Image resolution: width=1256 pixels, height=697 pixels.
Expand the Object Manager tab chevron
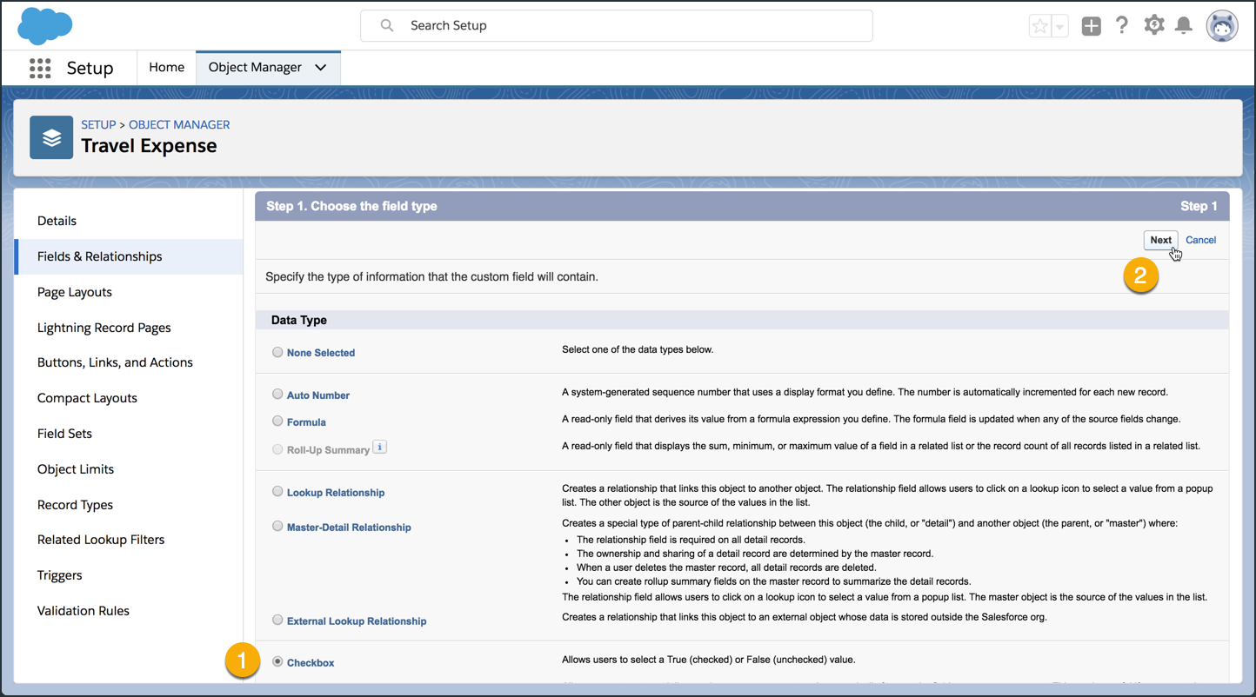(321, 68)
